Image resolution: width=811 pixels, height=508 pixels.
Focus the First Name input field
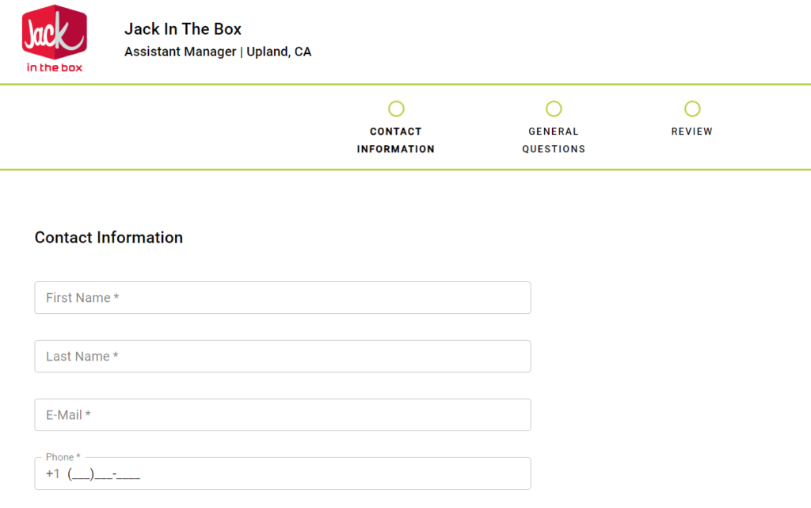point(283,298)
